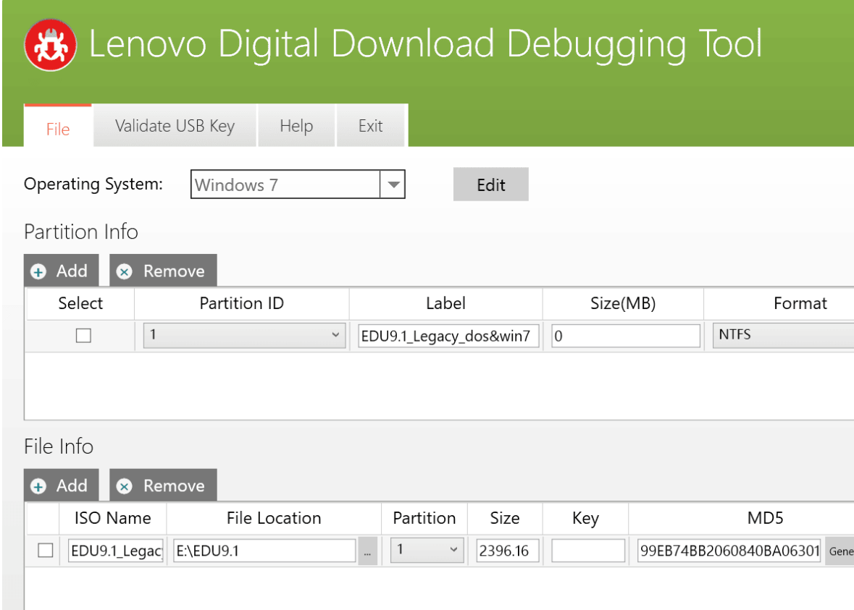Remove the selected partition in Partition Info
The height and width of the screenshot is (610, 854).
coord(163,271)
